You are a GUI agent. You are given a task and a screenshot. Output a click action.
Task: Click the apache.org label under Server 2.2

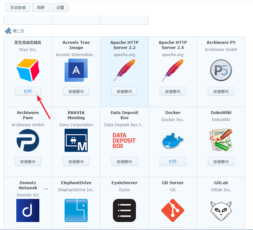point(124,55)
